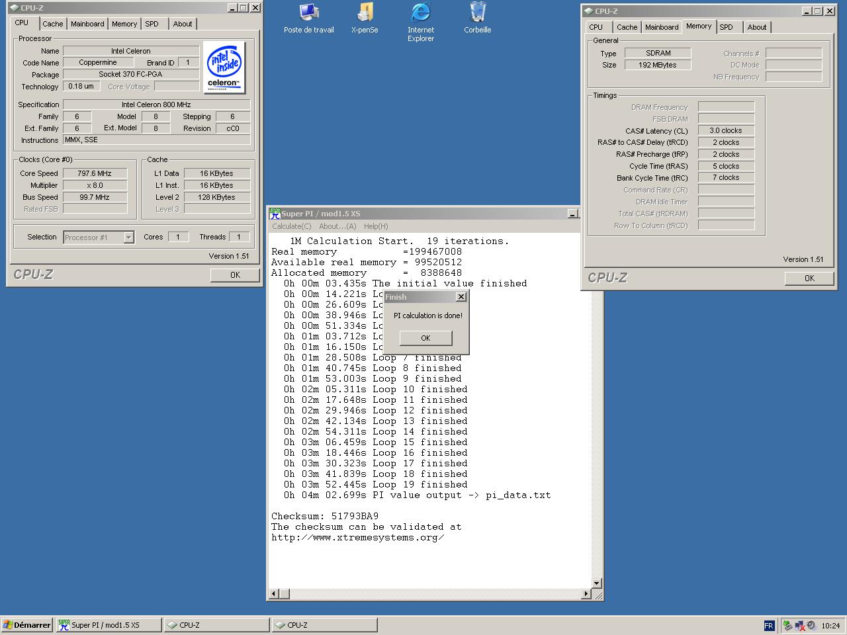
Task: Click the MMX, SSE instructions field
Action: tap(157, 140)
